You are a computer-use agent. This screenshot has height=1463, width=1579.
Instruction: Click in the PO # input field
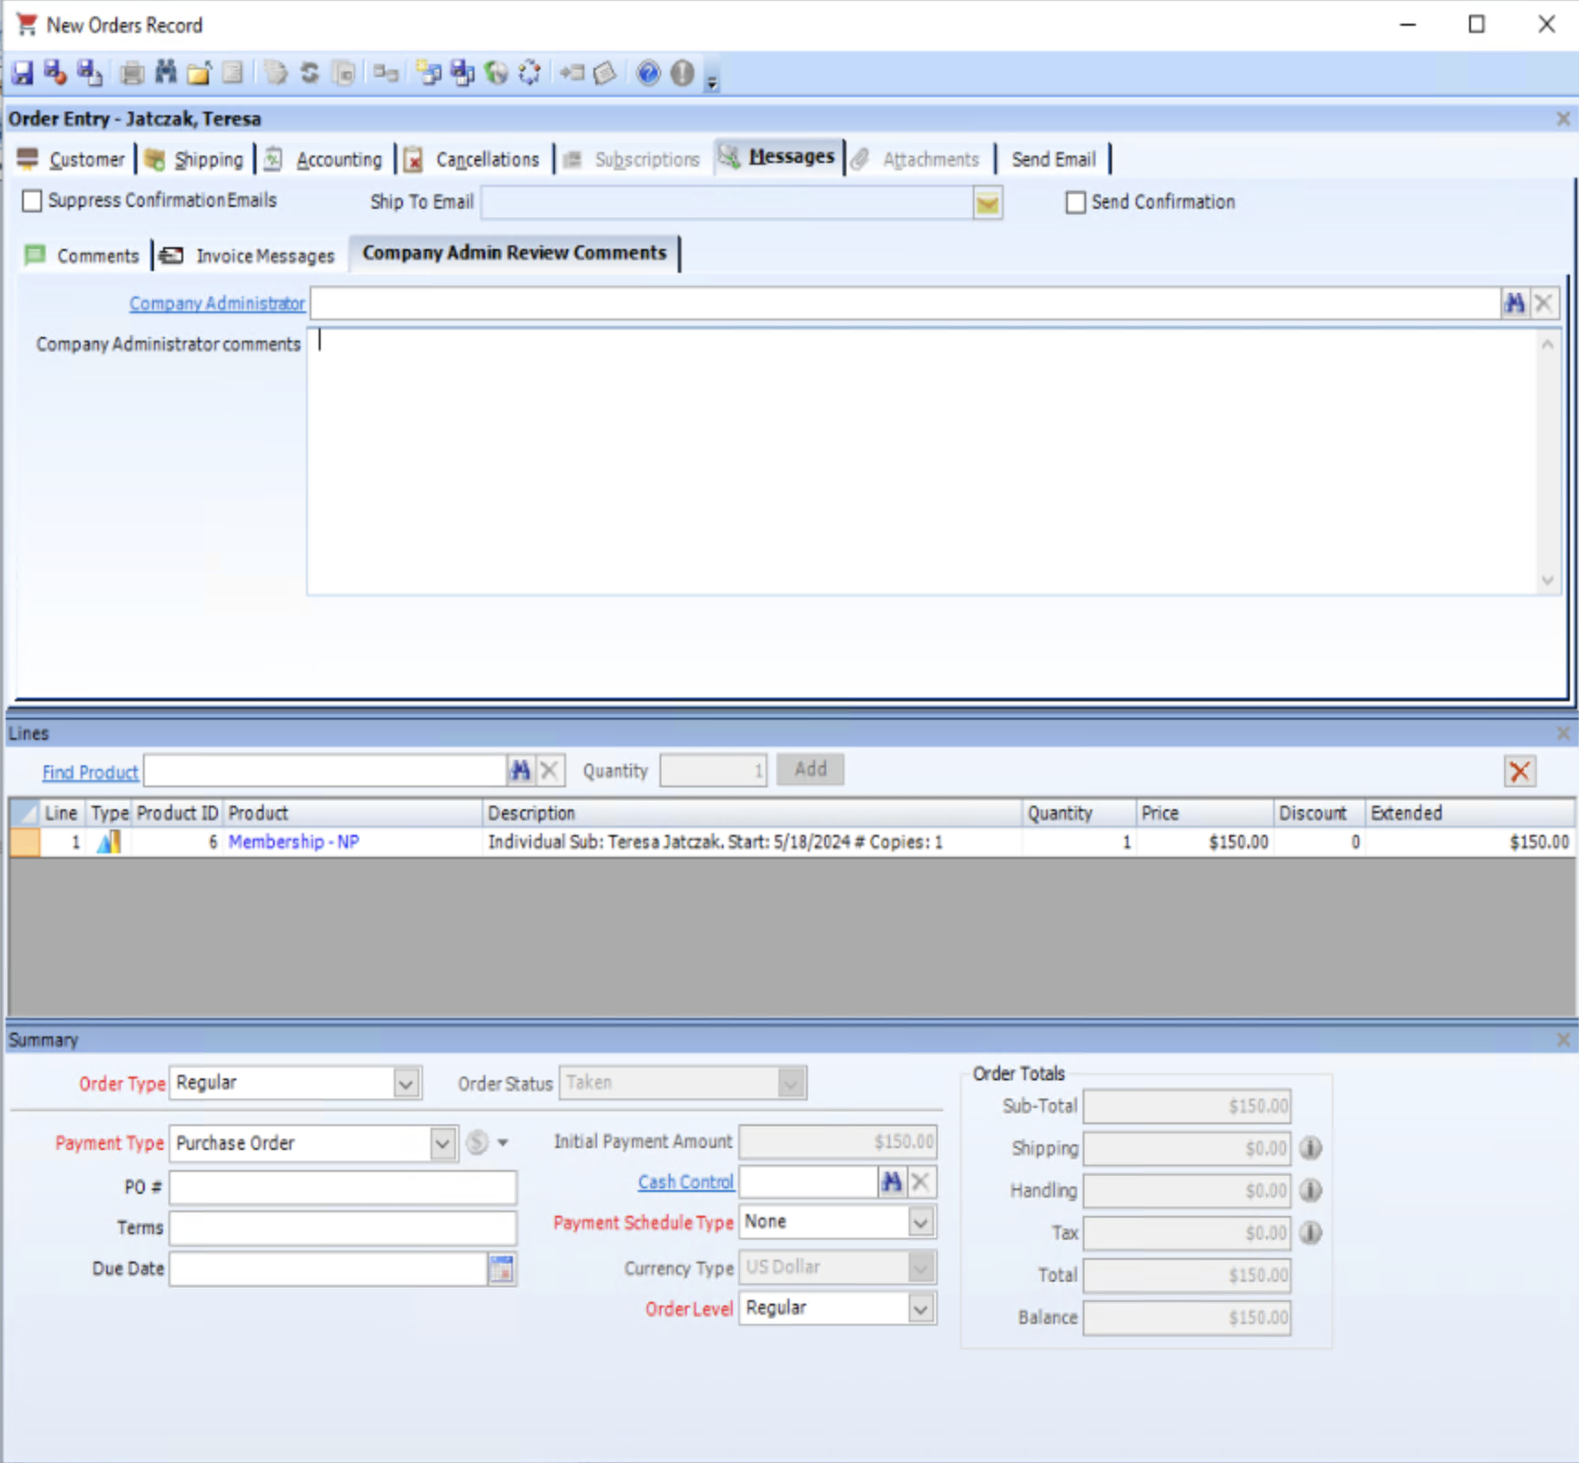pos(343,1187)
